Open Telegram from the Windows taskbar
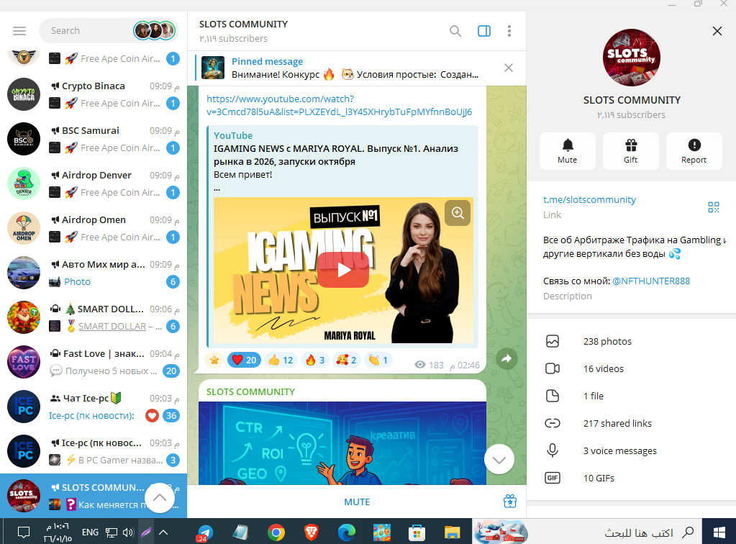Viewport: 736px width, 544px height. pos(205,532)
